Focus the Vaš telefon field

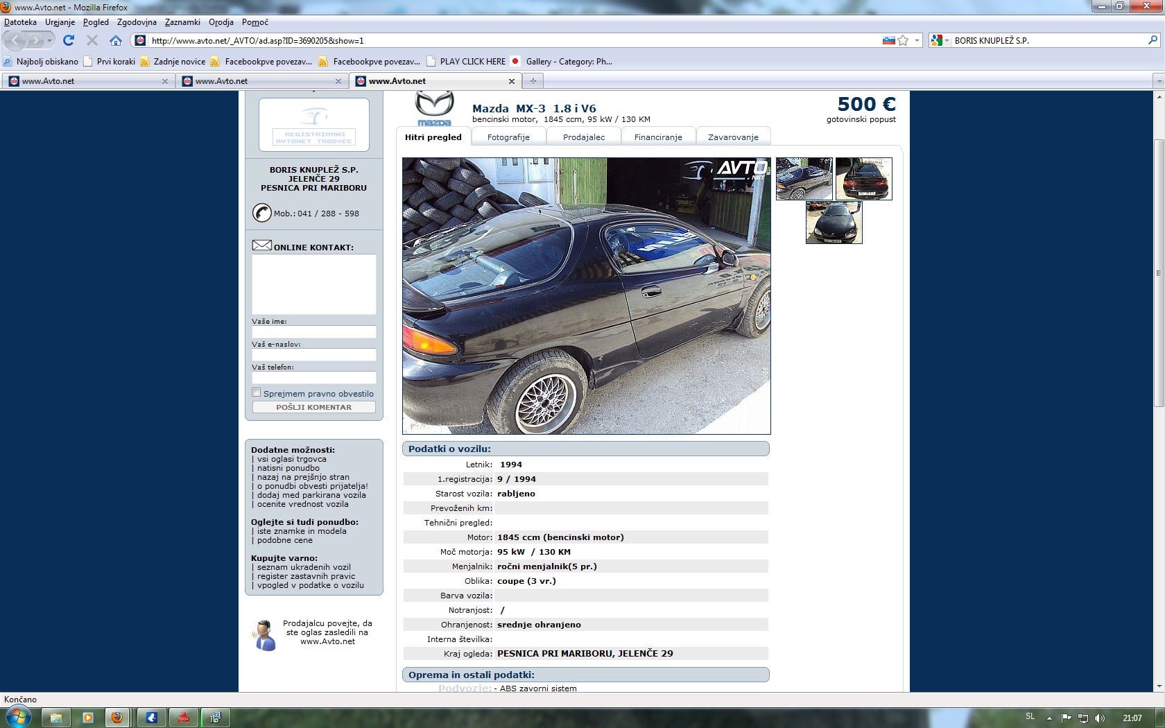314,378
